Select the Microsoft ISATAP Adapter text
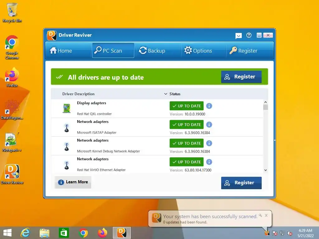Viewport: 319px width, 239px height. click(x=97, y=133)
